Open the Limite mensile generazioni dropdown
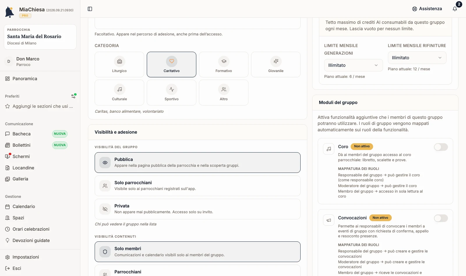The height and width of the screenshot is (276, 466). (x=353, y=65)
